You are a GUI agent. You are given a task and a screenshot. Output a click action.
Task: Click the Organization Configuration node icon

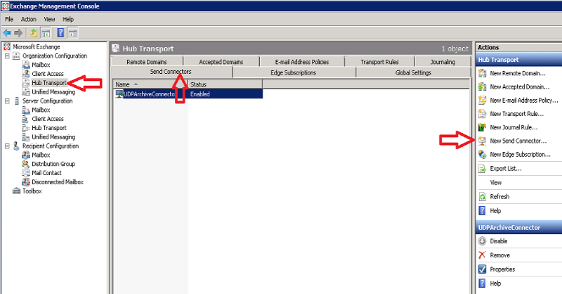point(16,56)
